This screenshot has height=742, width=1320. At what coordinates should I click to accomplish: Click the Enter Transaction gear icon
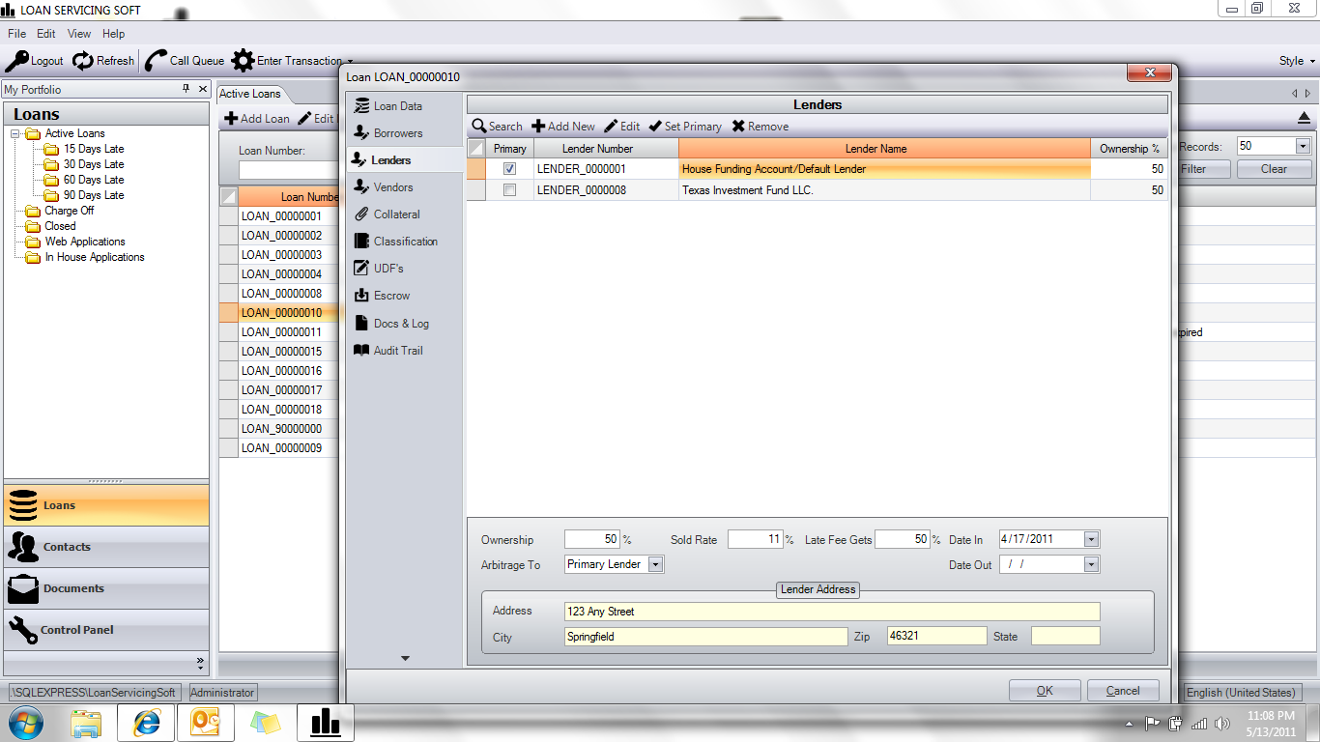[243, 61]
